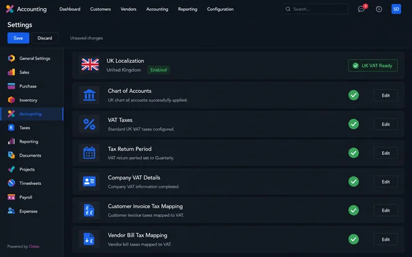Click the Company VAT Details ID card icon

89,181
